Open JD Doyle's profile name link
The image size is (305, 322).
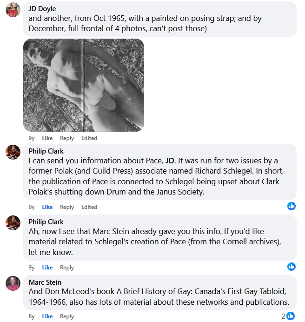[x=42, y=8]
